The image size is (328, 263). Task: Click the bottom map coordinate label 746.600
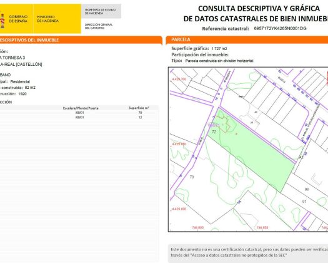[197, 227]
